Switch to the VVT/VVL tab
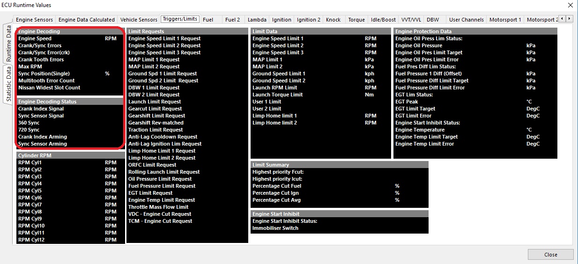This screenshot has width=578, height=264. pyautogui.click(x=411, y=20)
